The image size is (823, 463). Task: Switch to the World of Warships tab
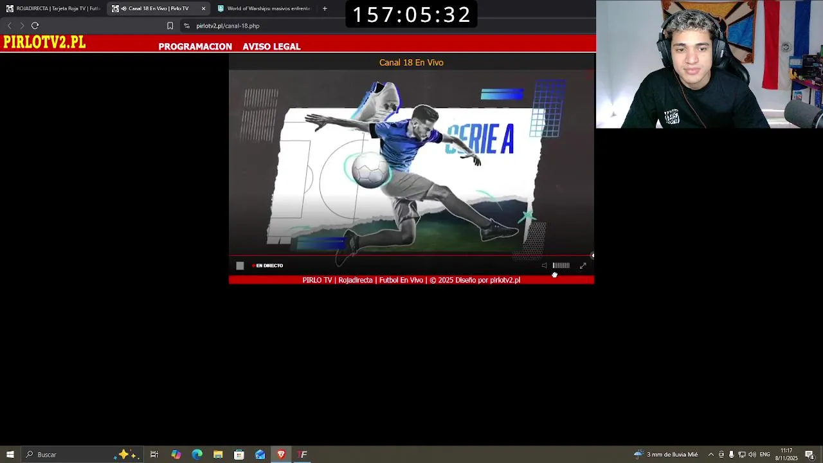point(264,8)
